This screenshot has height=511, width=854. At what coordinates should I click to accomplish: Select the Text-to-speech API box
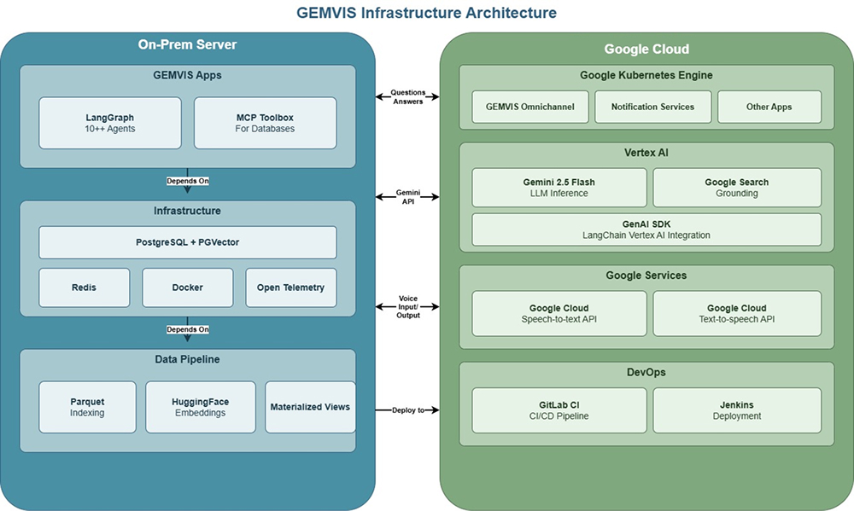(x=737, y=313)
